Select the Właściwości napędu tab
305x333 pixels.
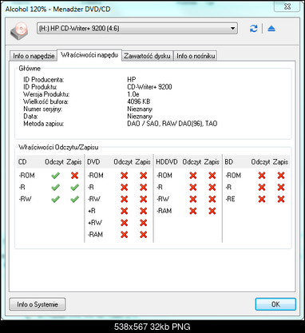pyautogui.click(x=89, y=55)
